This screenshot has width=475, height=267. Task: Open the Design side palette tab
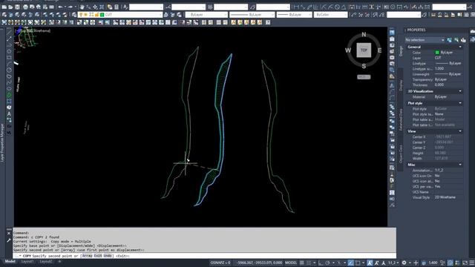point(401,51)
